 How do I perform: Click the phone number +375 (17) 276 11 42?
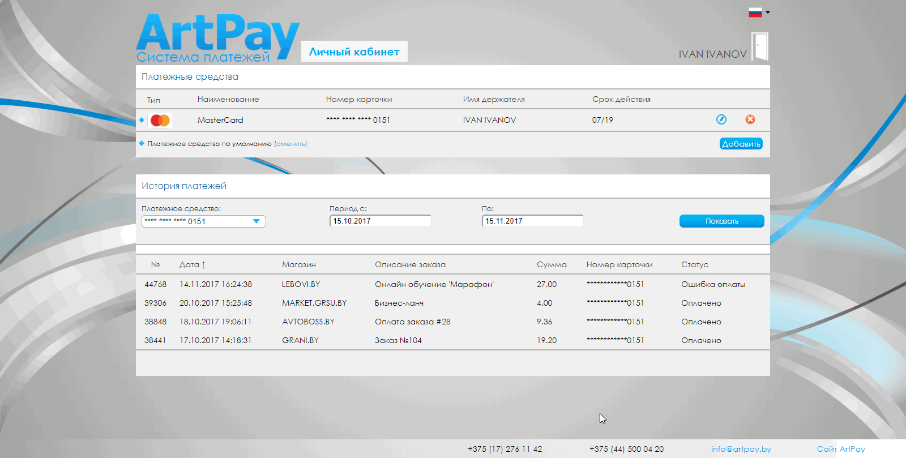505,449
